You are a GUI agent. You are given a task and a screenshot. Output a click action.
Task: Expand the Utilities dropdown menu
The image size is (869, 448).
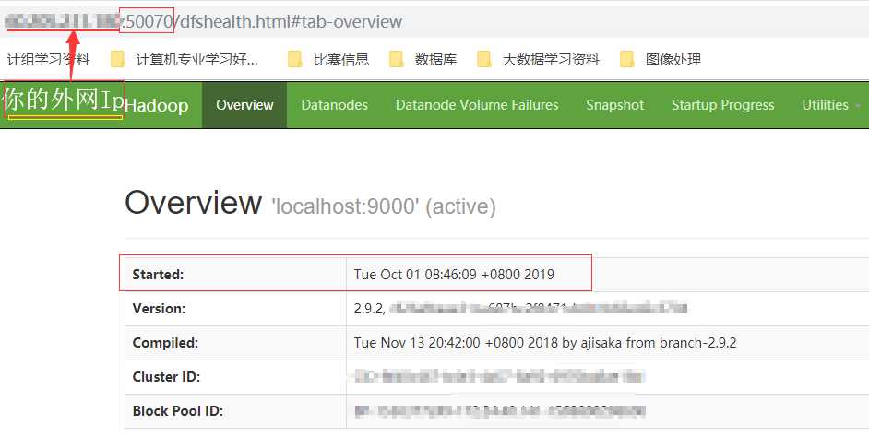click(x=831, y=105)
